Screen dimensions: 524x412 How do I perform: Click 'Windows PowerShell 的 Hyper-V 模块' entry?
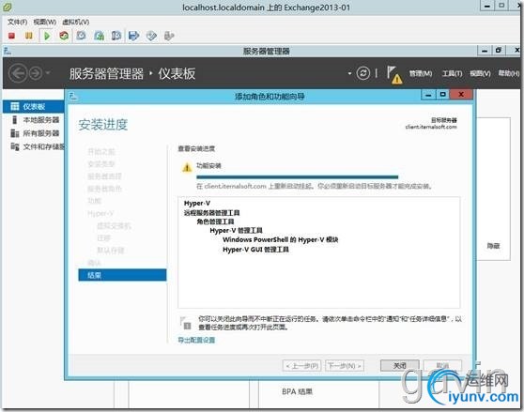click(x=281, y=239)
